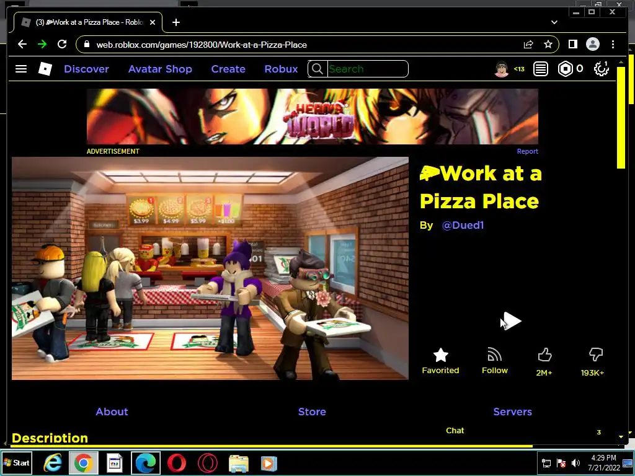View the site lock security icon
This screenshot has width=635, height=476.
(x=86, y=44)
